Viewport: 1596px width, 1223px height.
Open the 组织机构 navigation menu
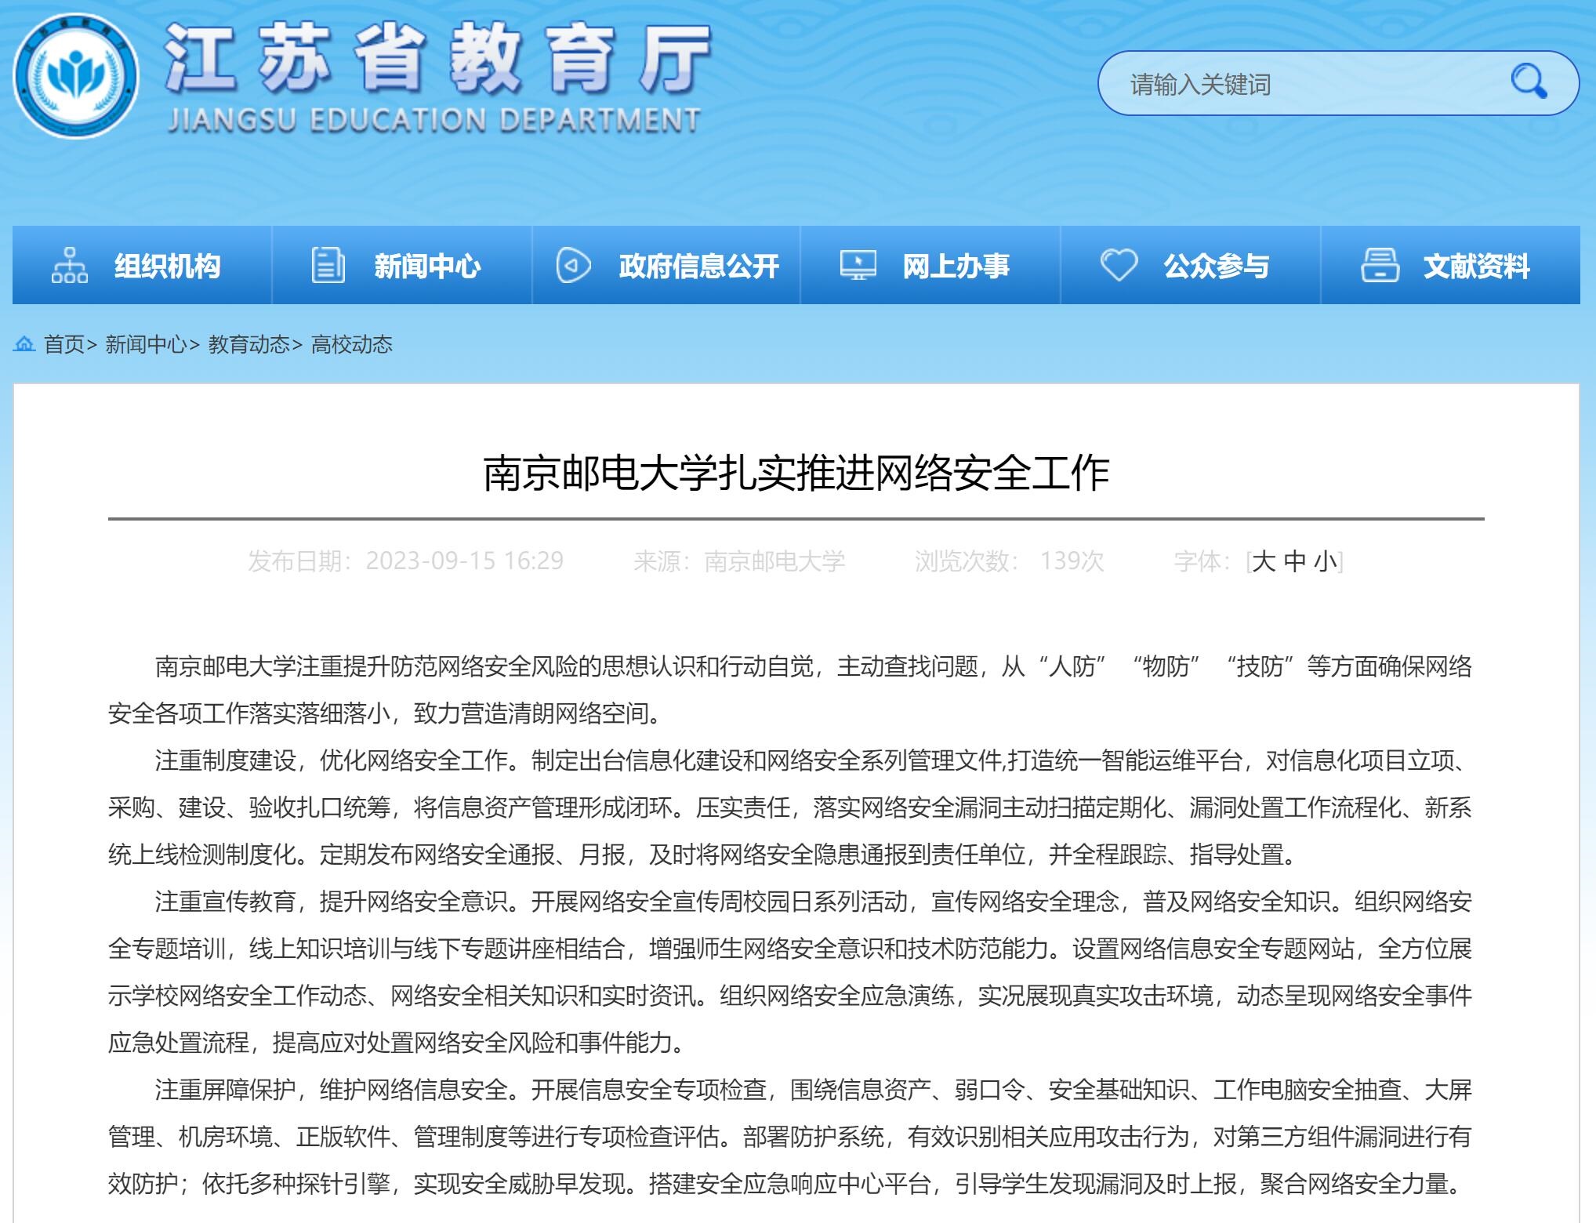167,266
